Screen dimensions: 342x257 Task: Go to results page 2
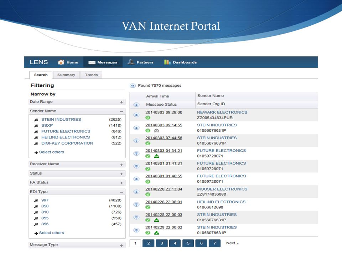[148, 243]
